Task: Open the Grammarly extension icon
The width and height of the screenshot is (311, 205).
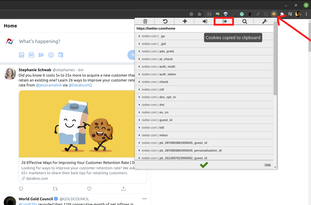Action: (x=242, y=14)
